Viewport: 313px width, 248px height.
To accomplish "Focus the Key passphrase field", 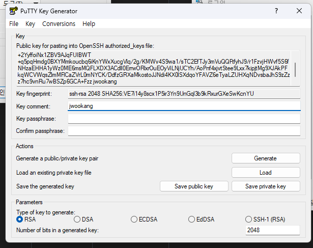I will pyautogui.click(x=184, y=119).
